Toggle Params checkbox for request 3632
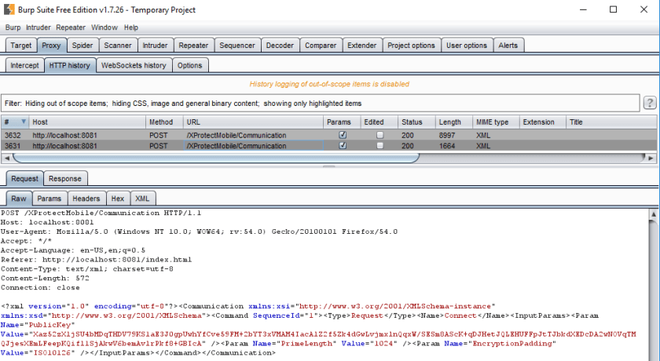This screenshot has height=361, width=660. [342, 135]
